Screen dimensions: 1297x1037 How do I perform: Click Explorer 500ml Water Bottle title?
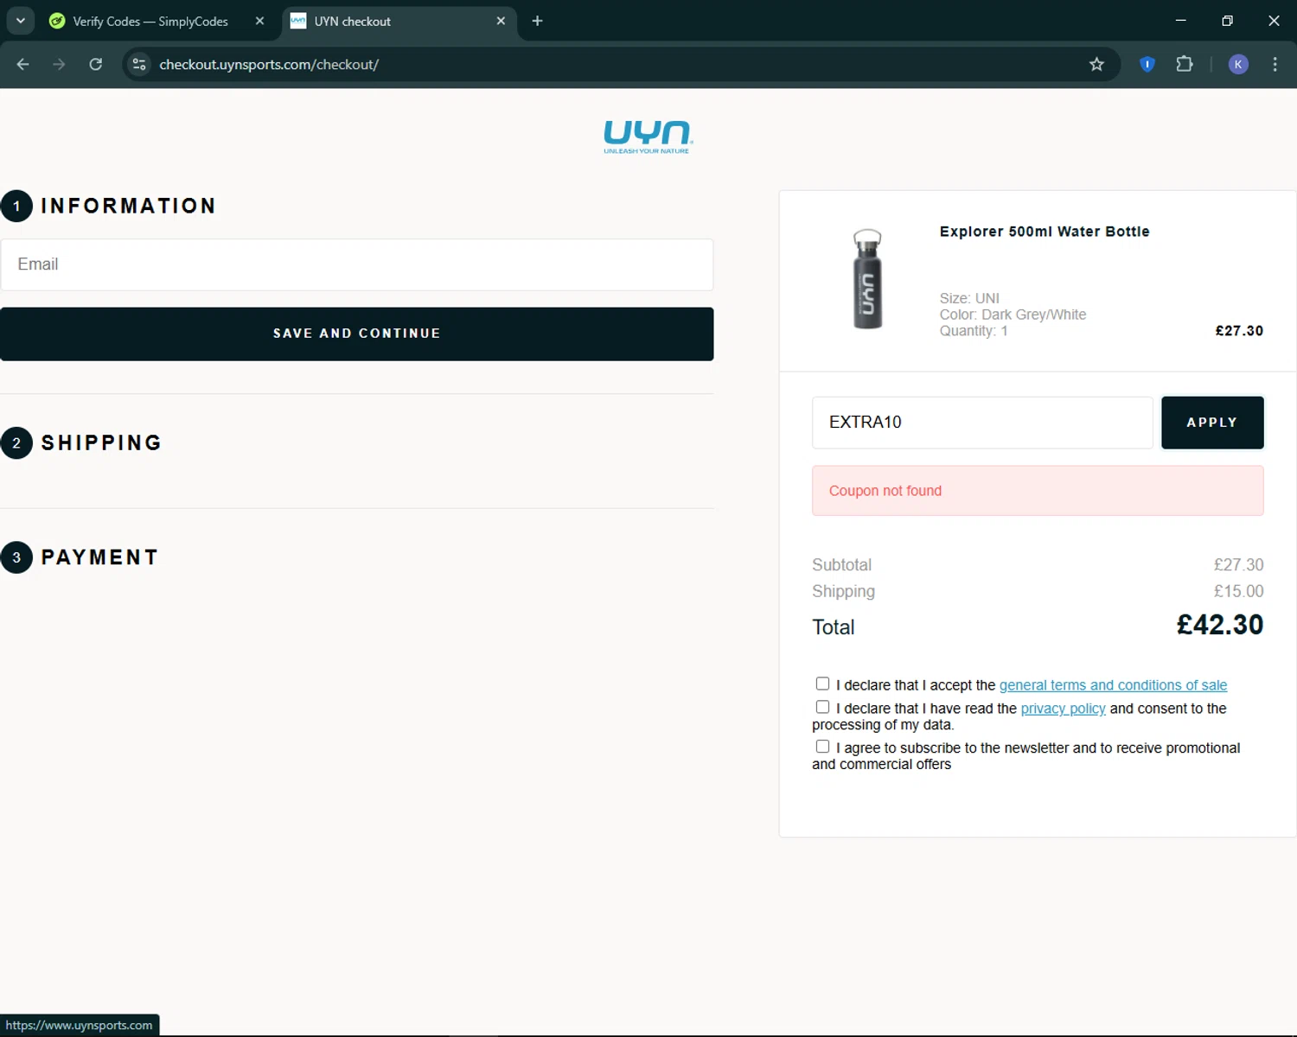click(x=1045, y=232)
